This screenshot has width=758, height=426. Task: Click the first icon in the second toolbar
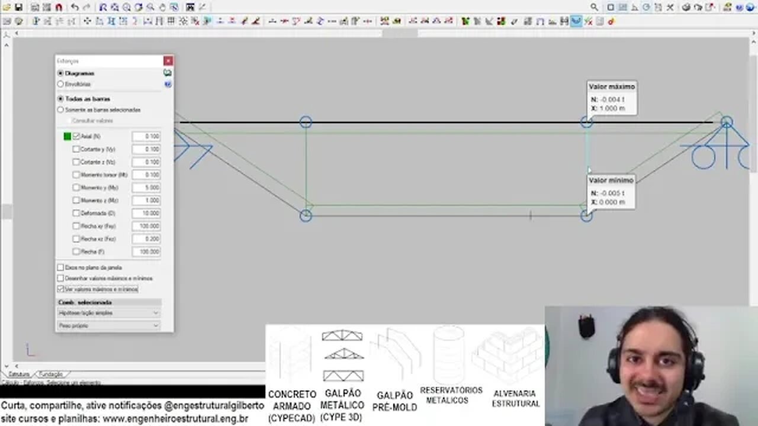click(x=7, y=21)
